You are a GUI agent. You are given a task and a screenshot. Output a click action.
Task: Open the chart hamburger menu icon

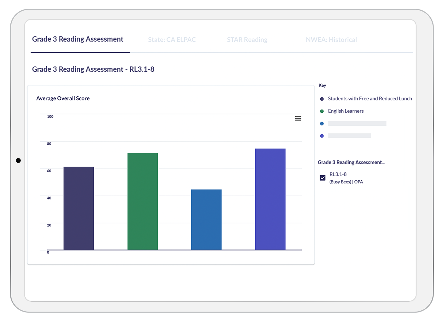point(298,118)
